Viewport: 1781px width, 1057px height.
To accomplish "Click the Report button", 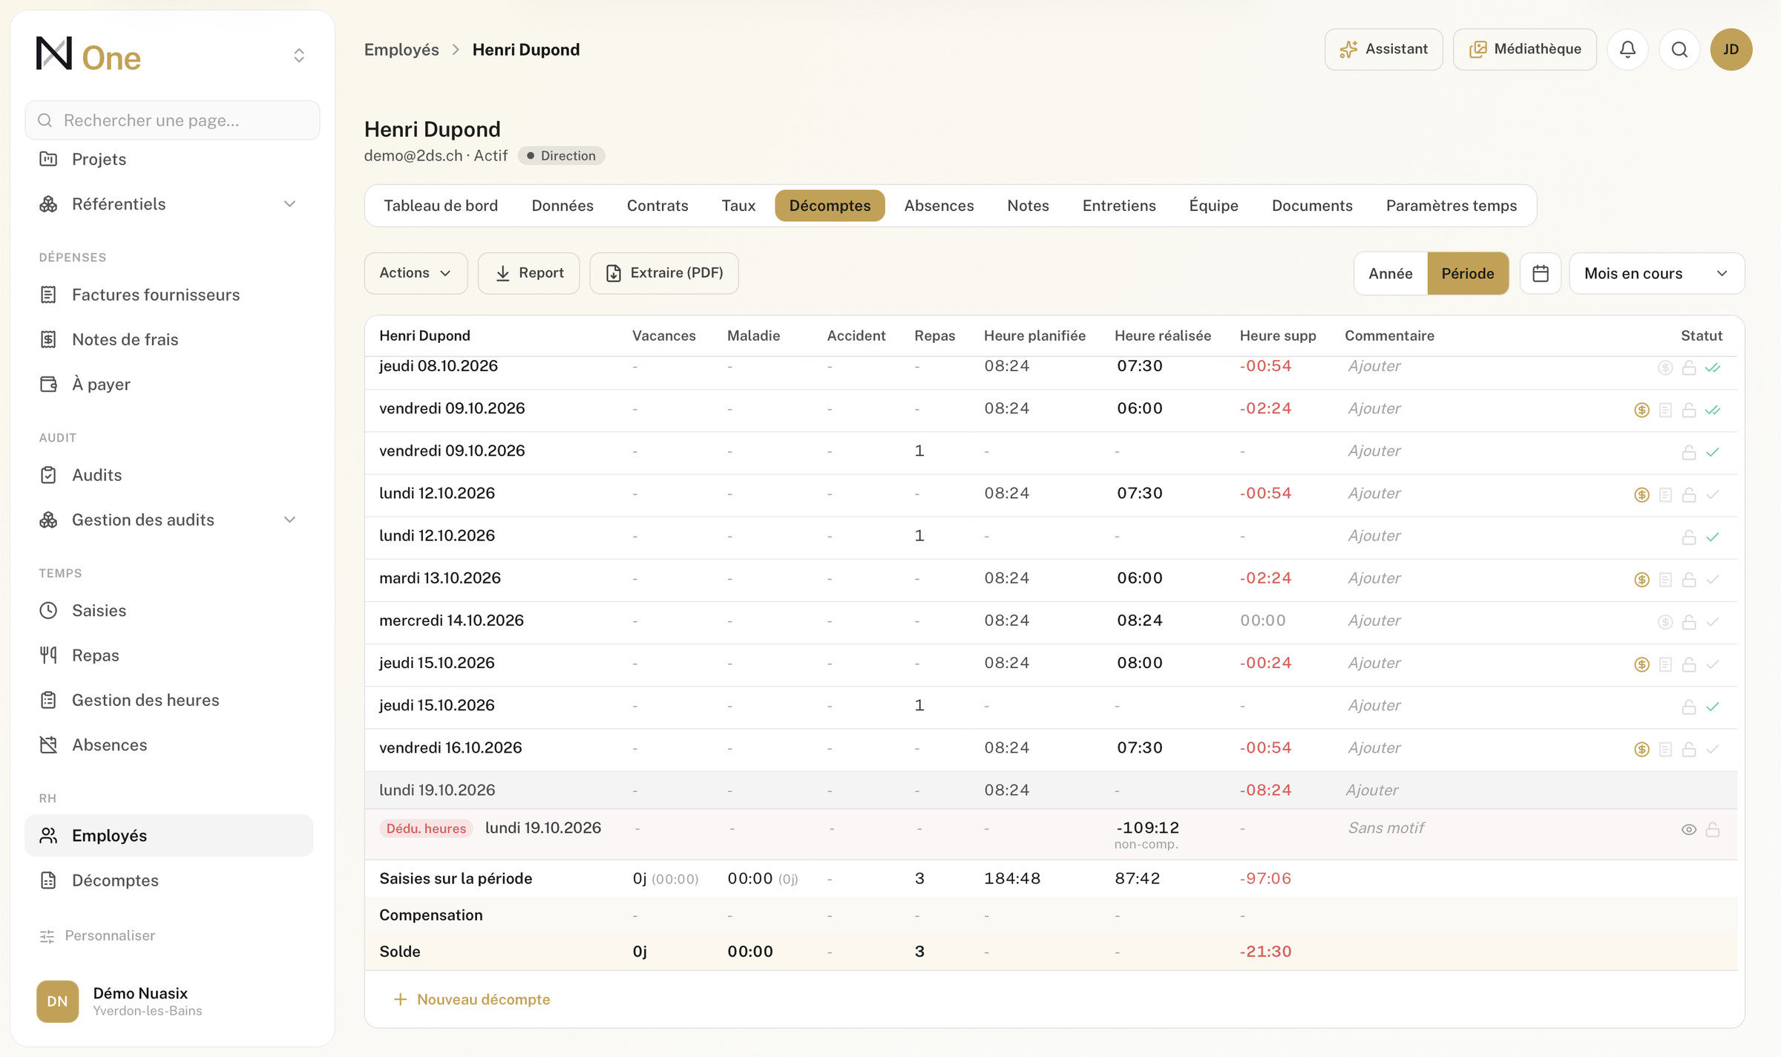I will 528,273.
